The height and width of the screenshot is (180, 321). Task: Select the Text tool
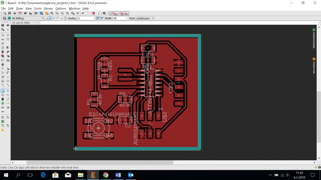click(8, 91)
